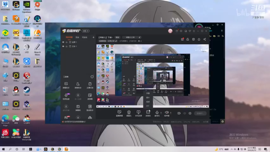The image size is (270, 152).
Task: Open the toolbox more options circle icon
Action: pos(92,77)
